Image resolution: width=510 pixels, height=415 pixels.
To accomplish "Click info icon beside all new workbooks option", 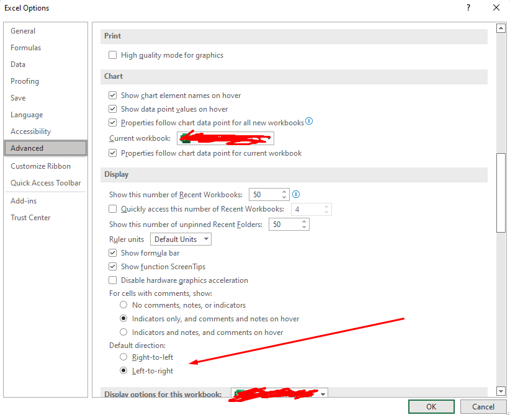I will 309,122.
